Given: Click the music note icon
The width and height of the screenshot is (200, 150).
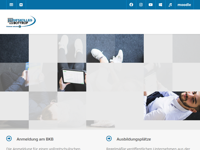Looking at the screenshot, I should (170, 5).
